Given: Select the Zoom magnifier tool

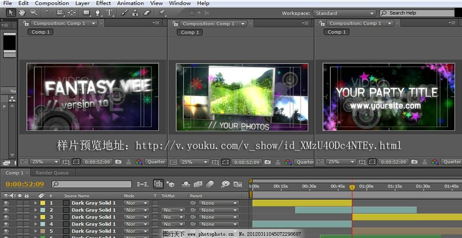Looking at the screenshot, I should [x=33, y=13].
